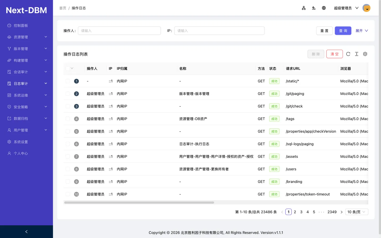This screenshot has height=238, width=381.
Task: Collapse the sidebar with bottom arrow
Action: [26, 232]
